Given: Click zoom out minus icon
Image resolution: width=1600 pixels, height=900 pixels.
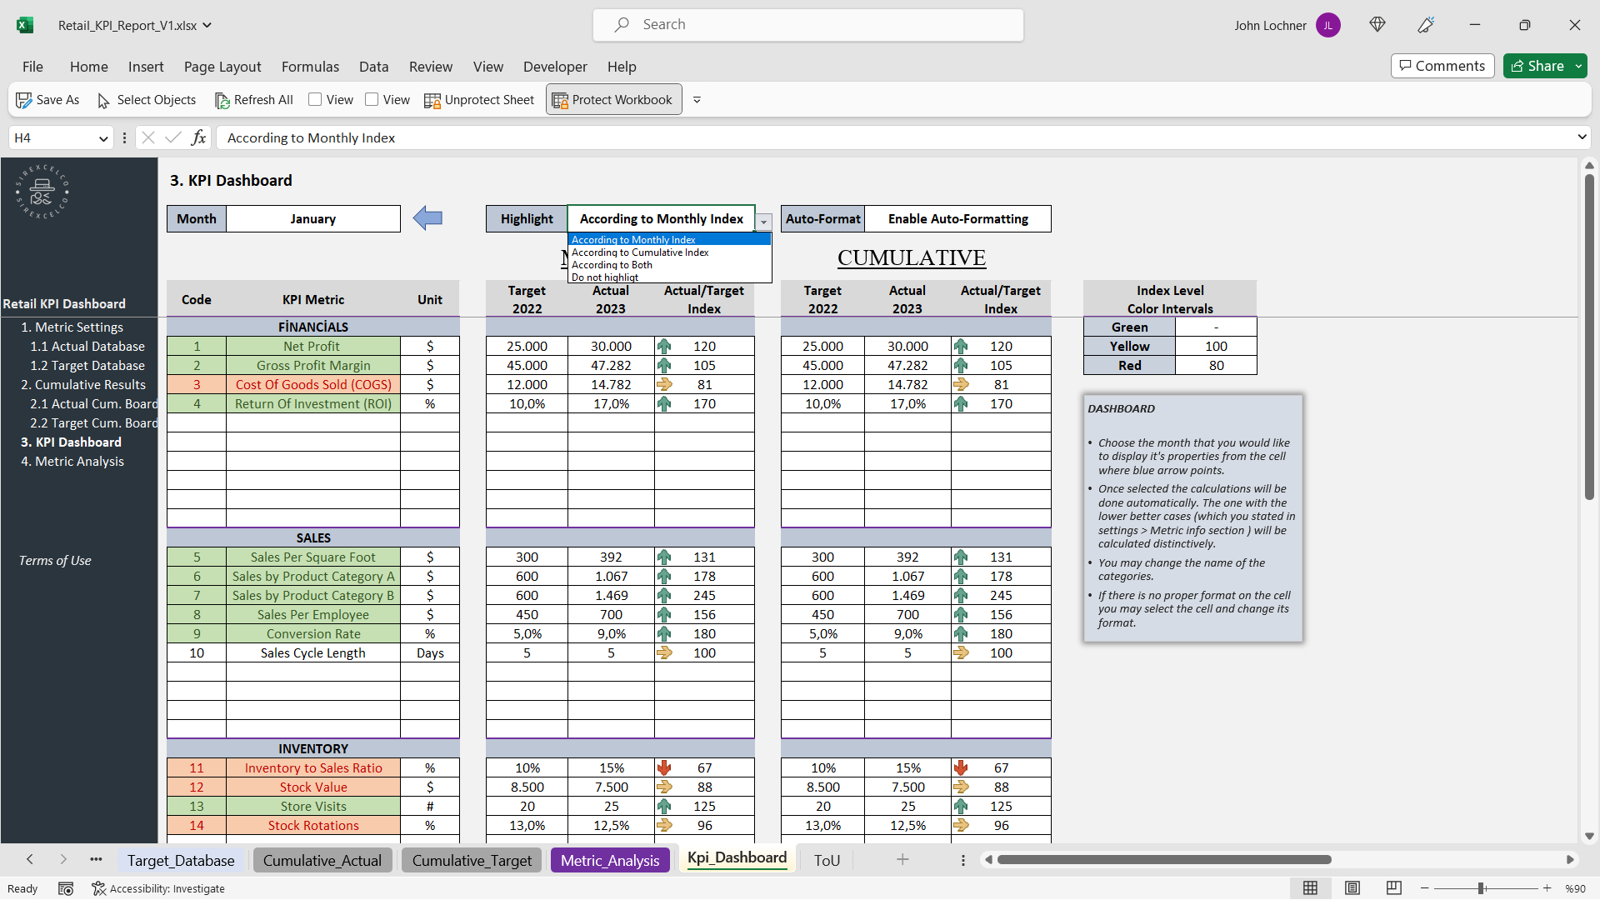Looking at the screenshot, I should 1425,888.
